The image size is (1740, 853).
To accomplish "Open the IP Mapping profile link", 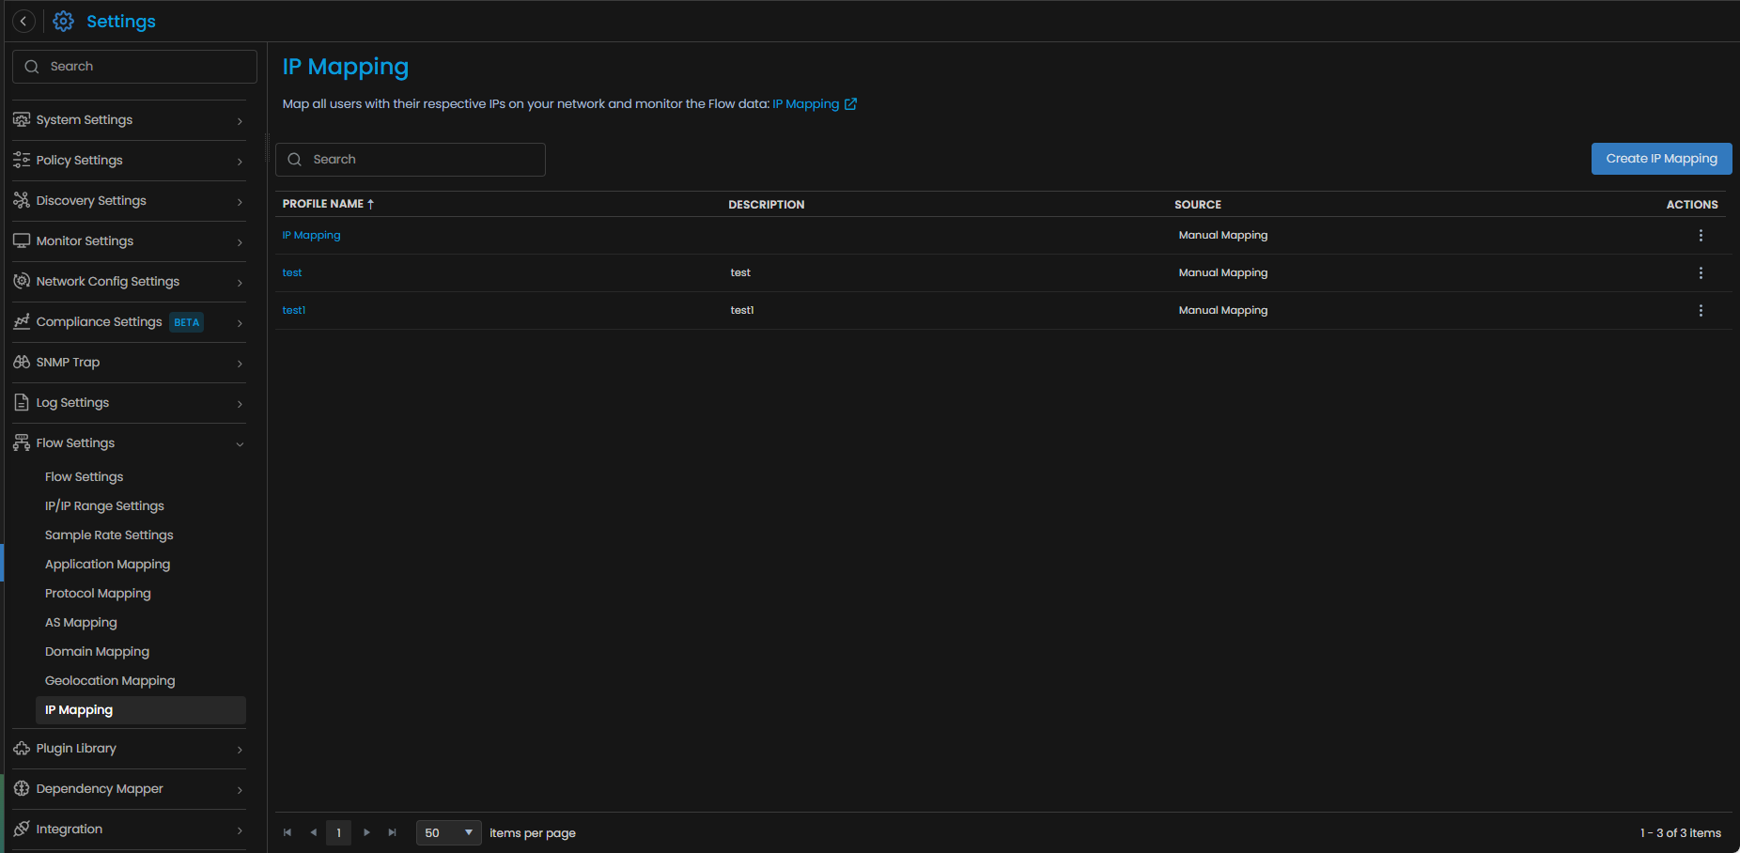I will (x=311, y=235).
